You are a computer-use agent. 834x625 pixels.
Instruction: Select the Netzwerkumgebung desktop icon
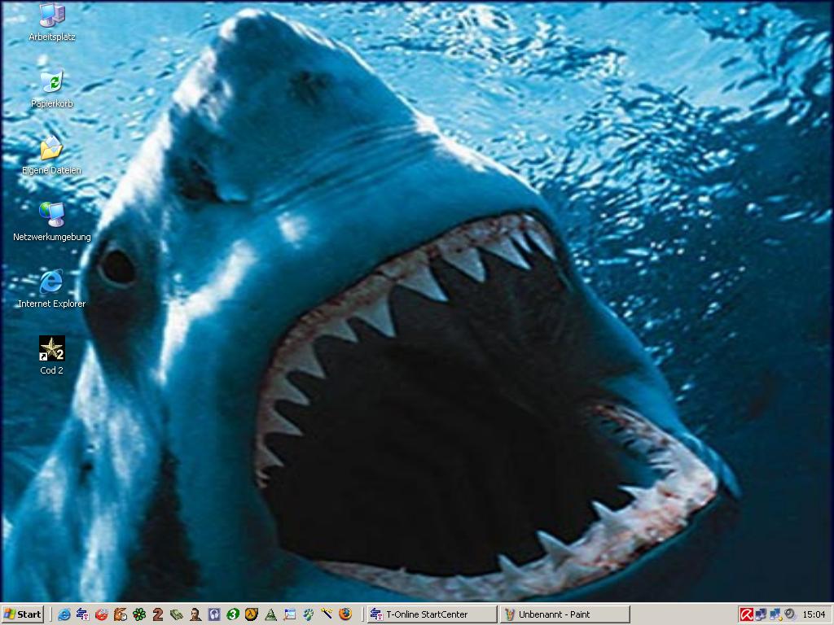[51, 222]
